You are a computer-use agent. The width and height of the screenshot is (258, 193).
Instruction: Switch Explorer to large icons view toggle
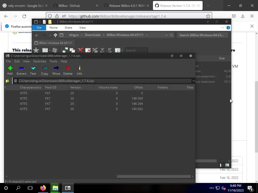click(227, 165)
